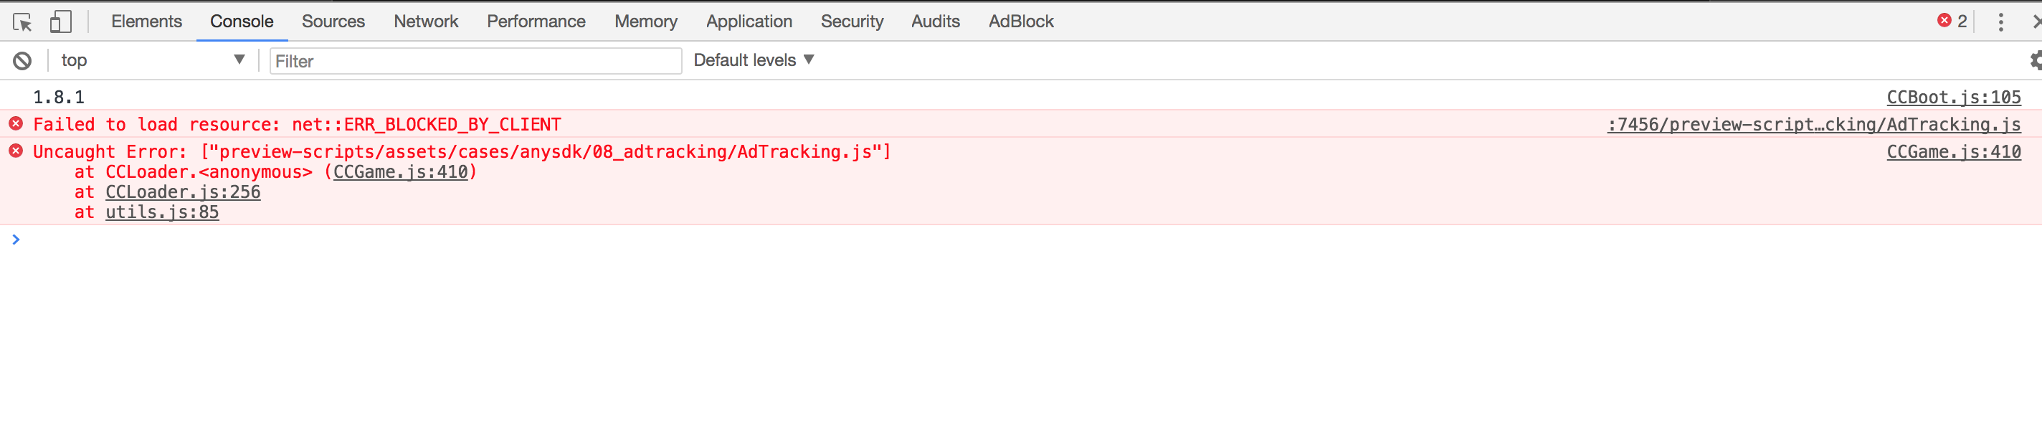Click the error icon beside Failed to load
The image size is (2042, 426).
[x=16, y=124]
